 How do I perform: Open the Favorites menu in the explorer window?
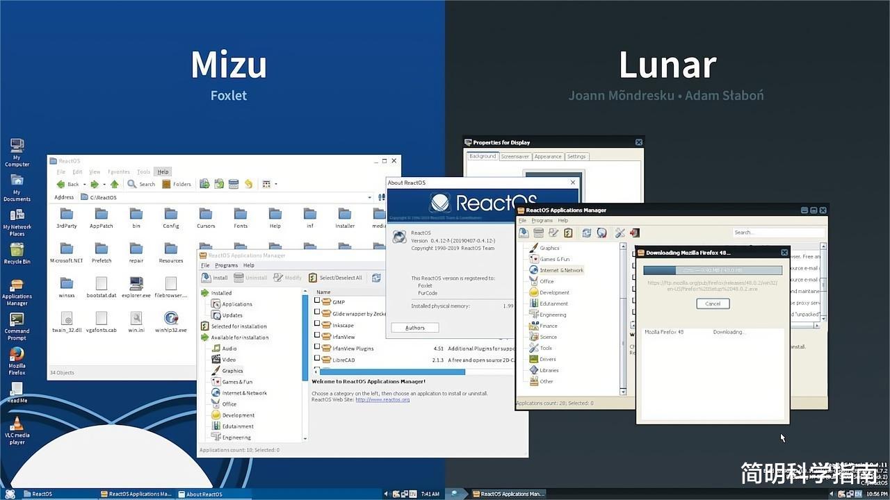click(119, 172)
